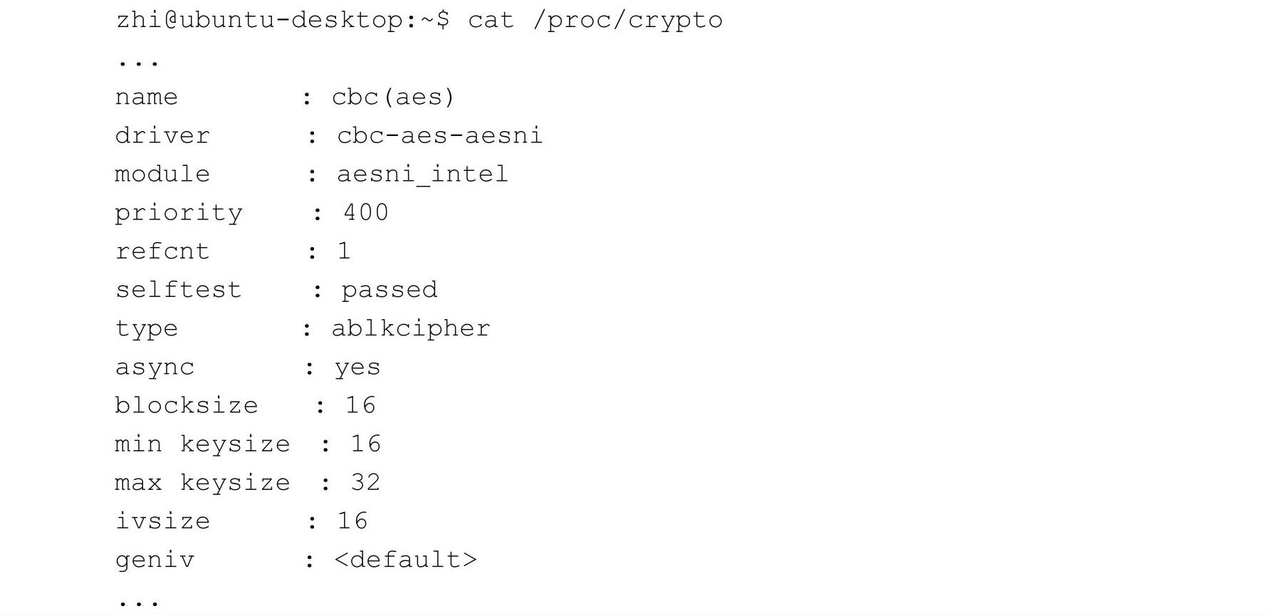Screen dimensions: 1274x616
Task: Click the trailing ellipsis after geniv
Action: 138,602
